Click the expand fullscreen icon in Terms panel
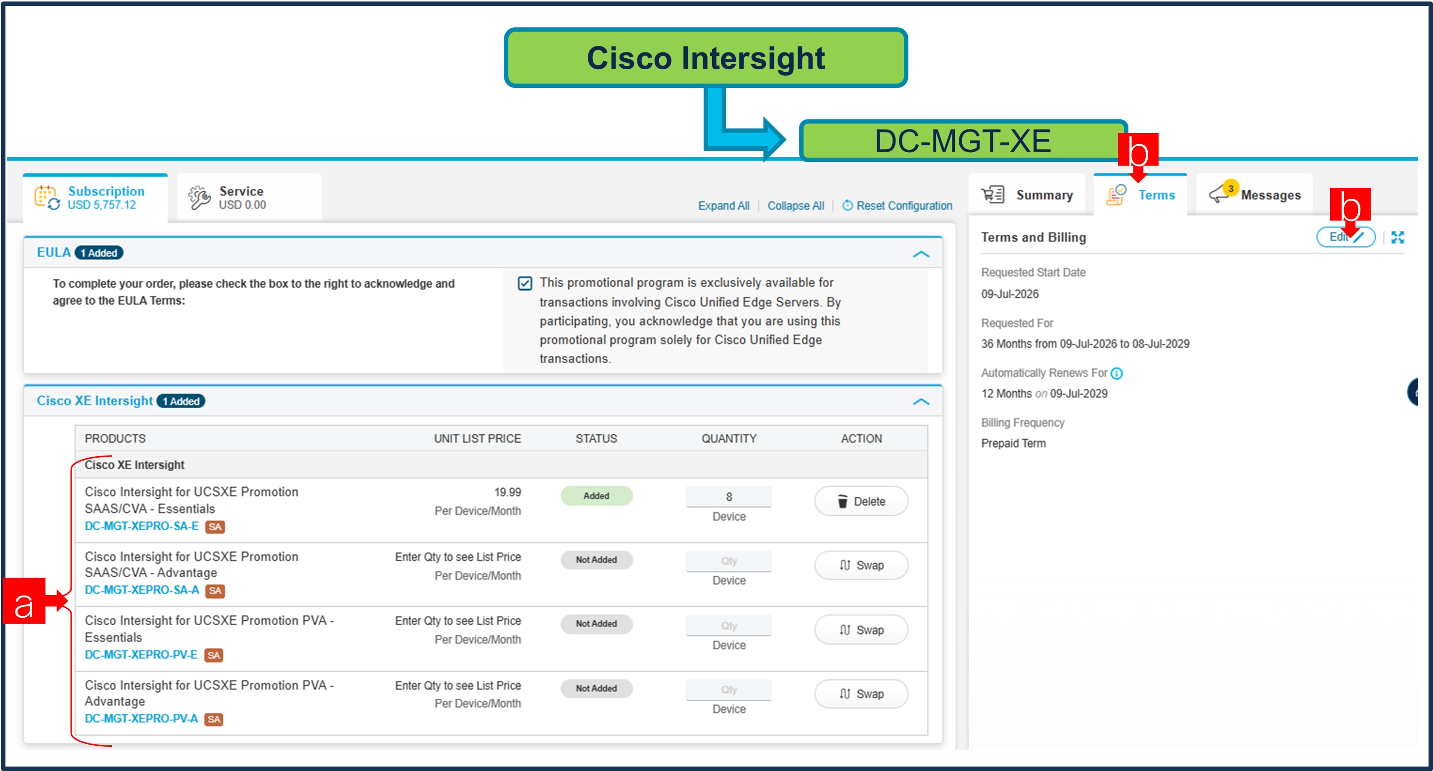1433x771 pixels. (1397, 237)
